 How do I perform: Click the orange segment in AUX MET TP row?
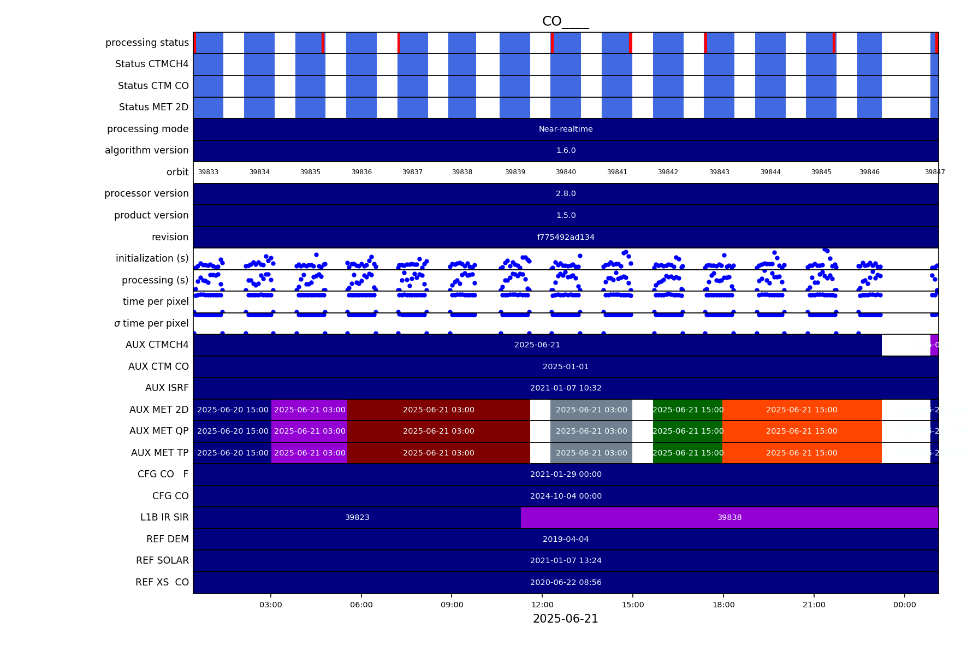(801, 453)
